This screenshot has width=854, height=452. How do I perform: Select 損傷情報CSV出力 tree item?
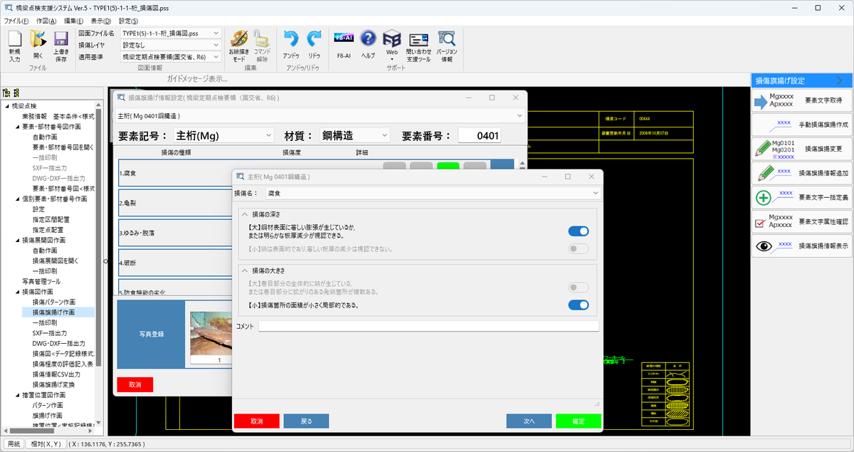tap(56, 374)
